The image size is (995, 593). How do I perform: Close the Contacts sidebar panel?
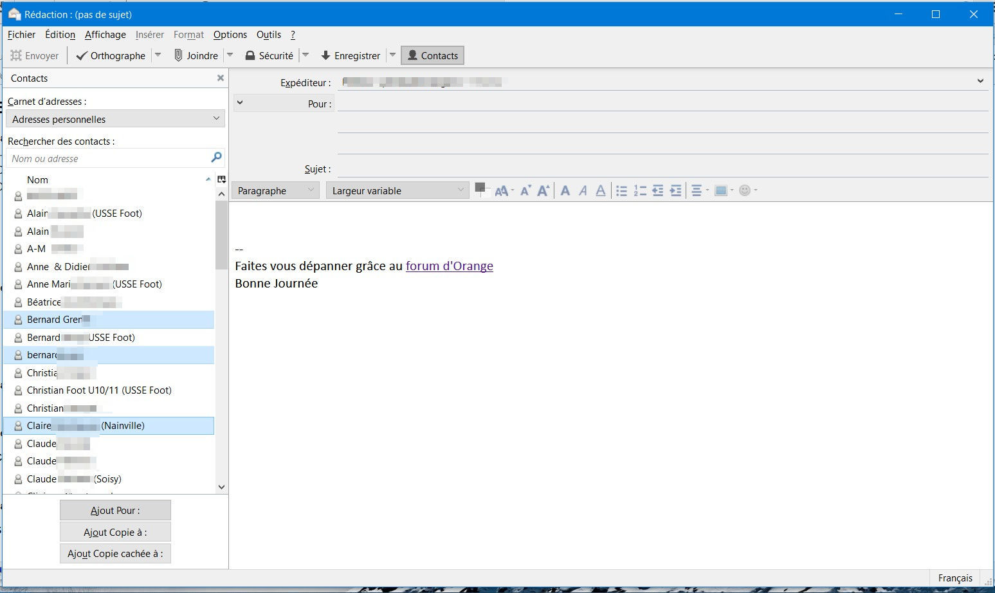(221, 78)
